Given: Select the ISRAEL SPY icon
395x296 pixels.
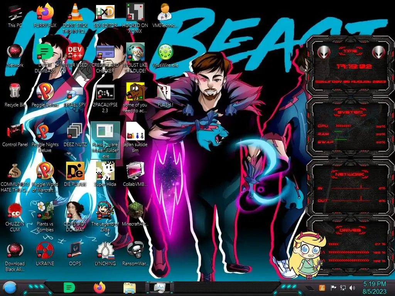Looking at the screenshot, I should [75, 92].
